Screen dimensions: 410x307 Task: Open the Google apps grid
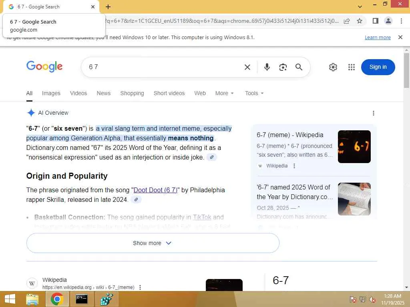click(352, 67)
